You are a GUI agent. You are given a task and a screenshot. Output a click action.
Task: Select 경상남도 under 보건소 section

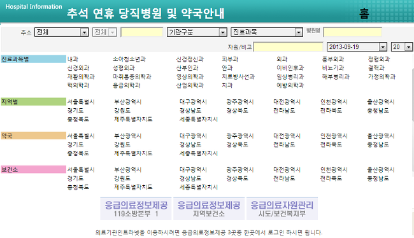tap(190, 179)
